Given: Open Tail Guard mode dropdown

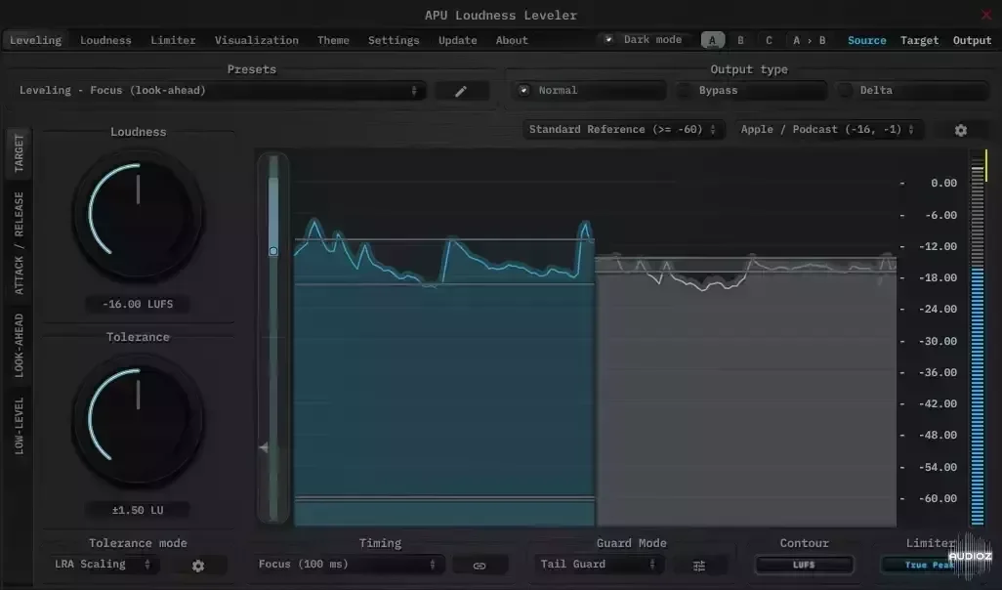Looking at the screenshot, I should click(598, 564).
